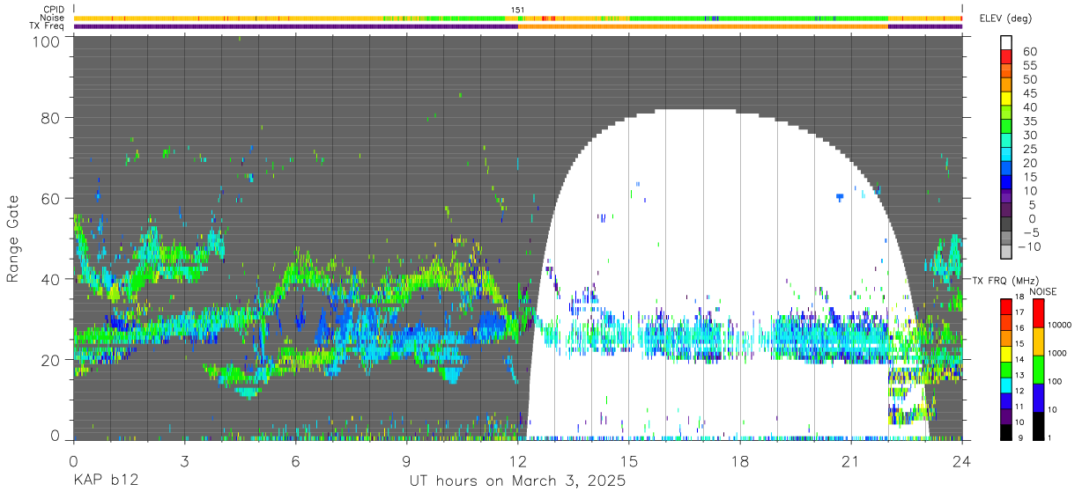The width and height of the screenshot is (1082, 499).
Task: Click the 80 tick on Range Gate axis
Action: click(x=52, y=117)
